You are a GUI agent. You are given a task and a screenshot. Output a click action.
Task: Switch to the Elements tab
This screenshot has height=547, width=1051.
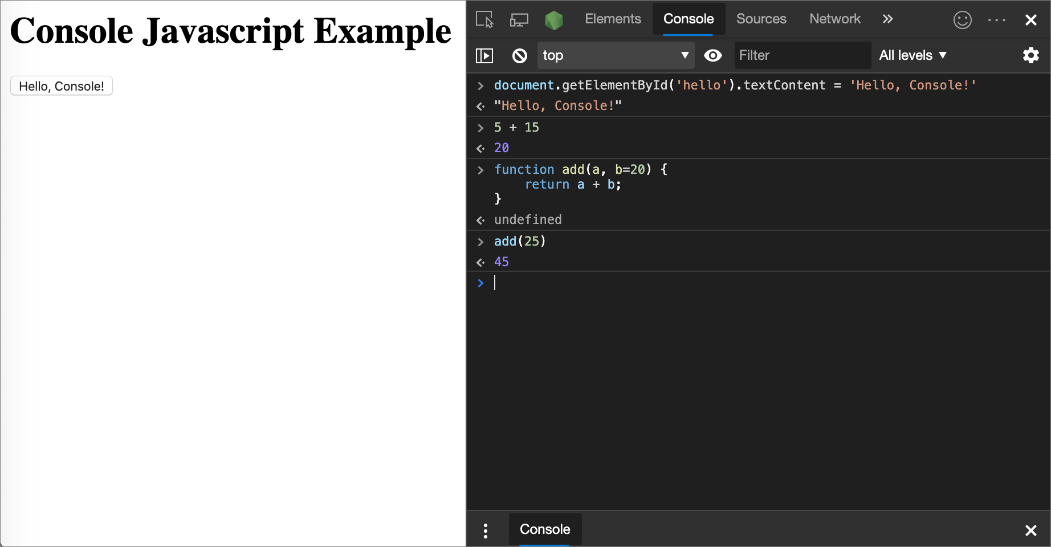pos(613,19)
